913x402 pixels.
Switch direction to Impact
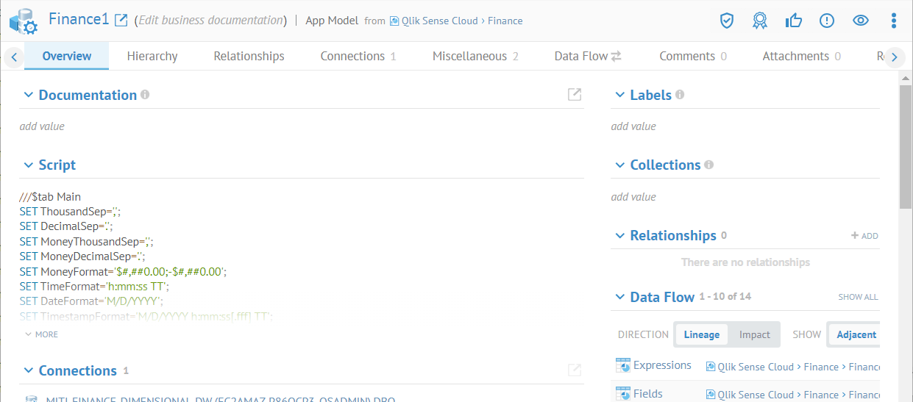click(x=754, y=334)
